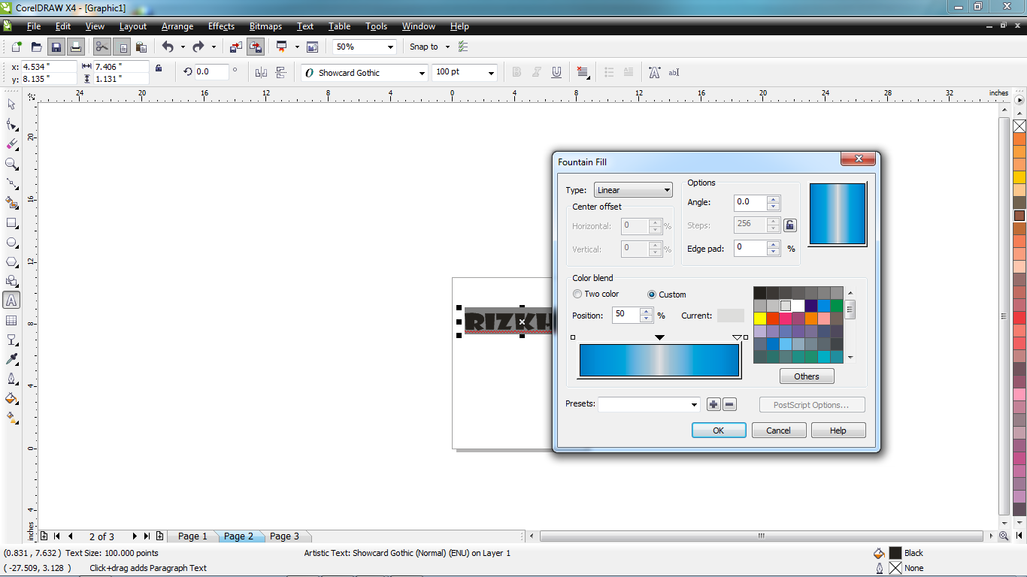Select the Text tool
Viewport: 1027px width, 577px height.
click(11, 301)
